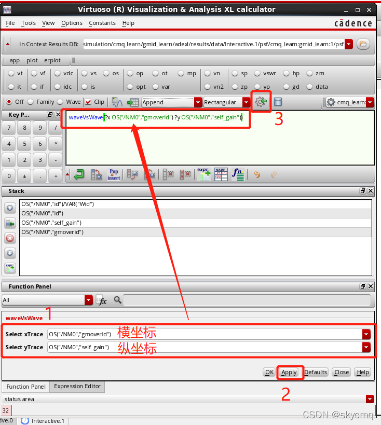Open the Select xTrace dropdown arrow

366,334
